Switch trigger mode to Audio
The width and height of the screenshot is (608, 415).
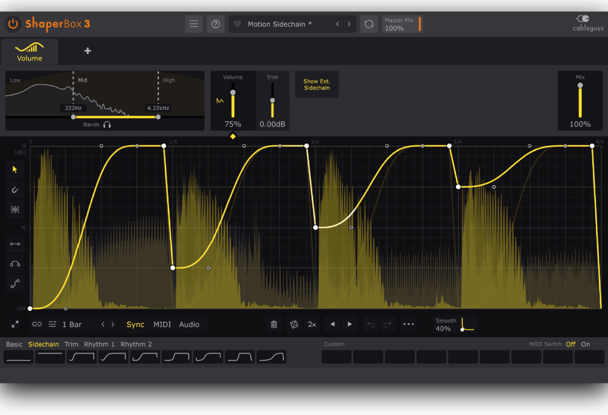click(x=189, y=324)
